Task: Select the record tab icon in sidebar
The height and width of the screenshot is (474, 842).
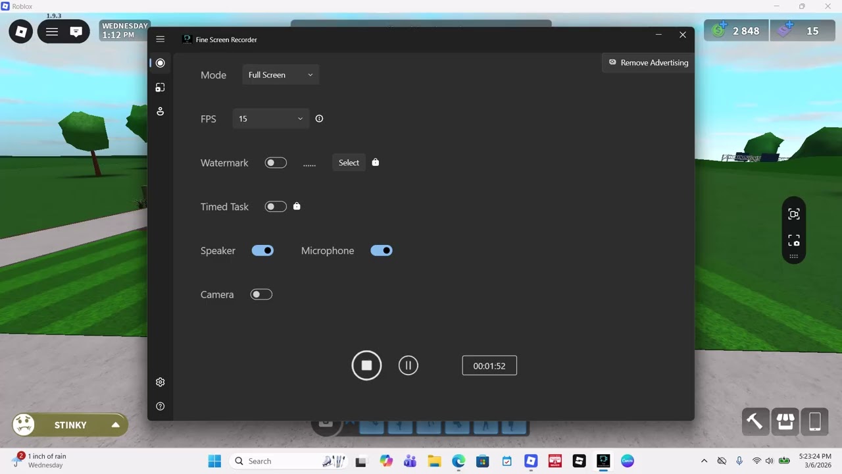Action: pyautogui.click(x=160, y=63)
